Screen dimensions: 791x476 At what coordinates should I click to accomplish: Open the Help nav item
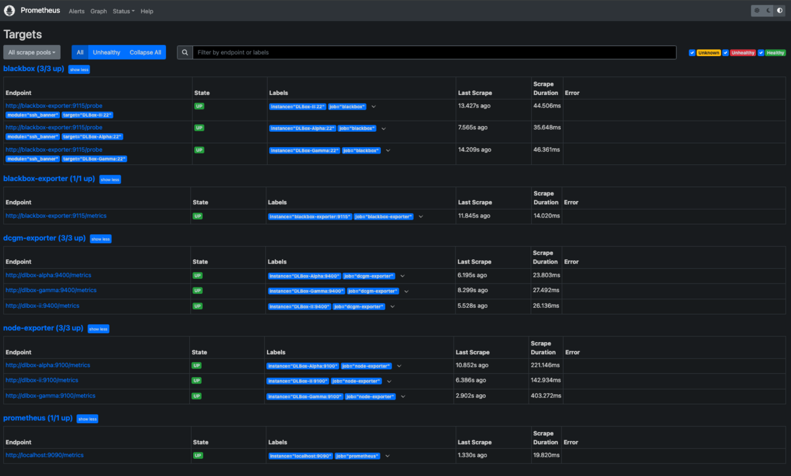click(147, 11)
